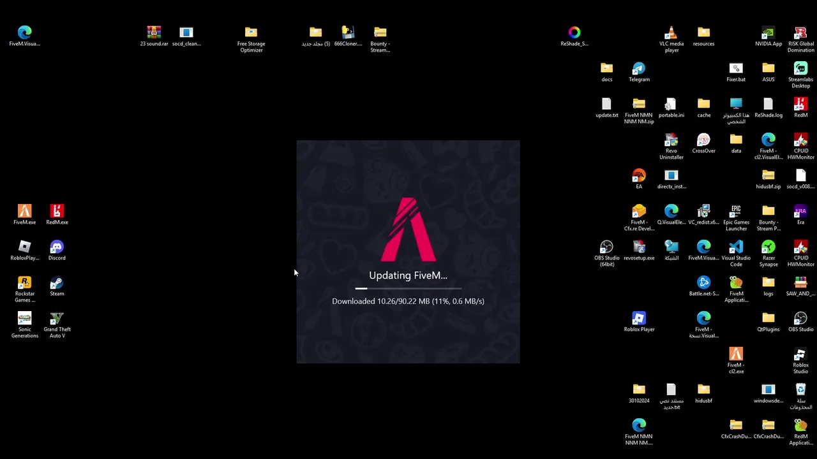Launch Grand Theft Auto V shortcut

[57, 324]
